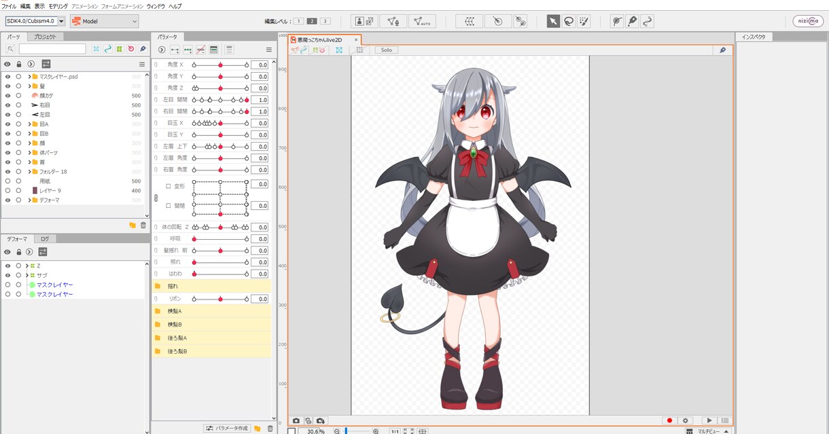The height and width of the screenshot is (434, 829).
Task: Switch to the ログ tab
Action: tap(44, 239)
